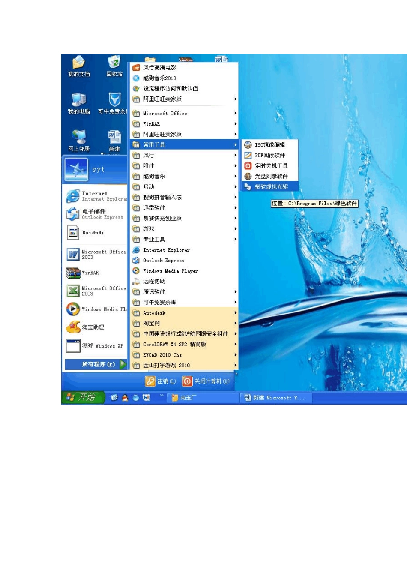407x576 pixels.
Task: Expand quick launch overflow chevron
Action: point(162,395)
